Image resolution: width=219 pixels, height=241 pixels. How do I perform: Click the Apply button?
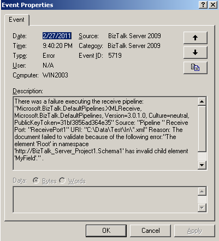[x=194, y=231]
